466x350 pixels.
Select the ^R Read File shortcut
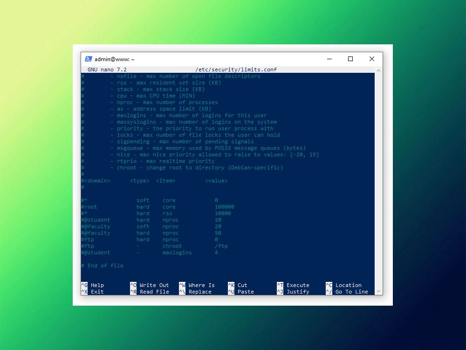point(149,292)
